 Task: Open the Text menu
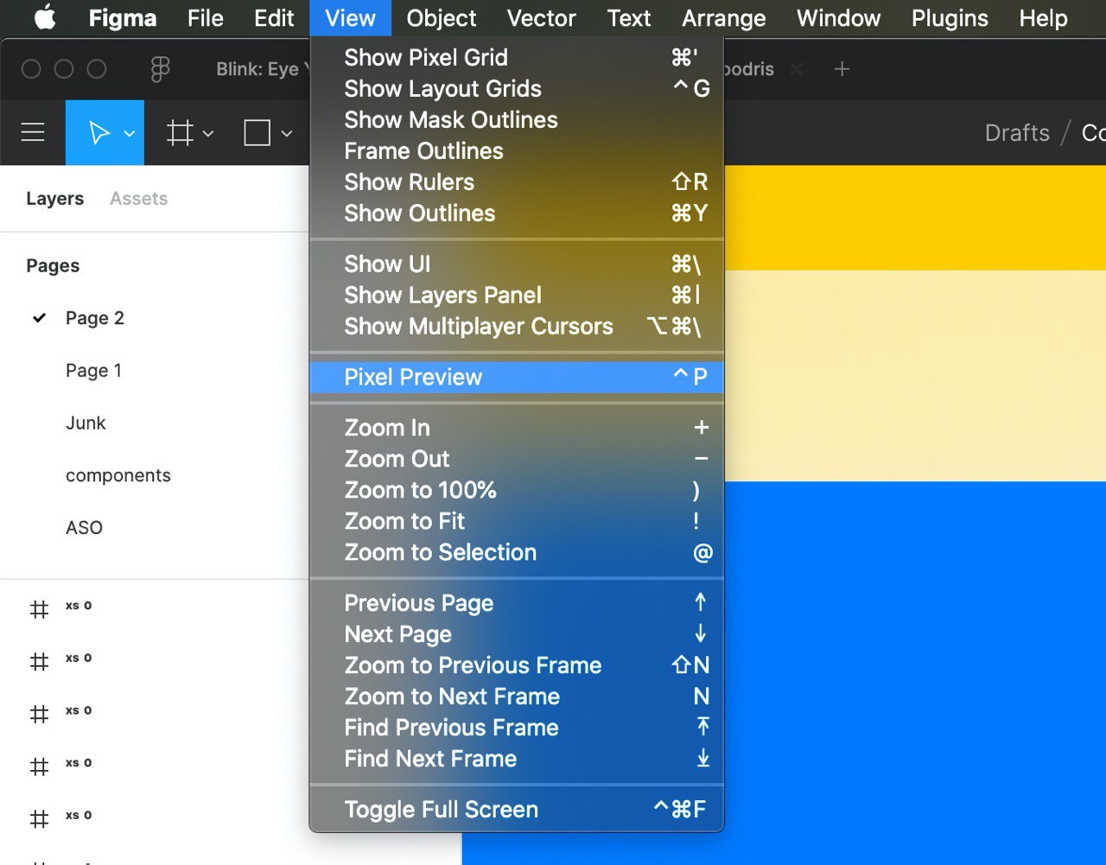click(x=628, y=18)
